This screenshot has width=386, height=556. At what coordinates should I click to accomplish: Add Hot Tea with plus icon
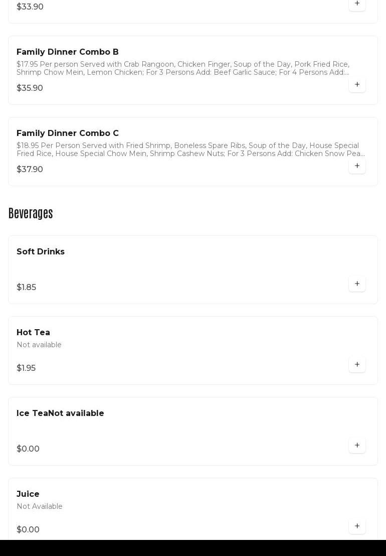[x=357, y=364]
